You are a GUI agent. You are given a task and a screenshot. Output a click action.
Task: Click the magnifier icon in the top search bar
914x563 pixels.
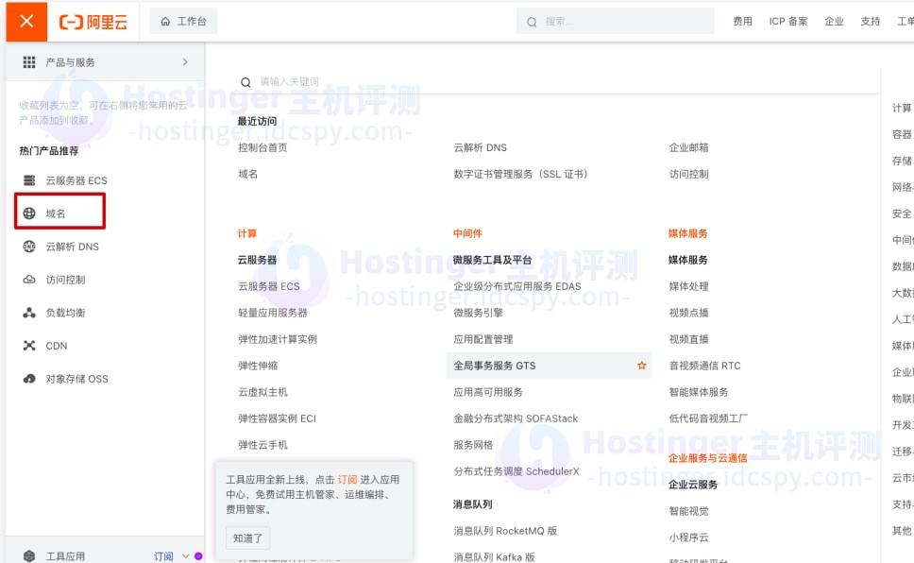click(533, 21)
